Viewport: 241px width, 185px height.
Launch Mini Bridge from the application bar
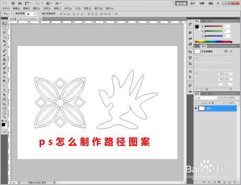[20, 3]
